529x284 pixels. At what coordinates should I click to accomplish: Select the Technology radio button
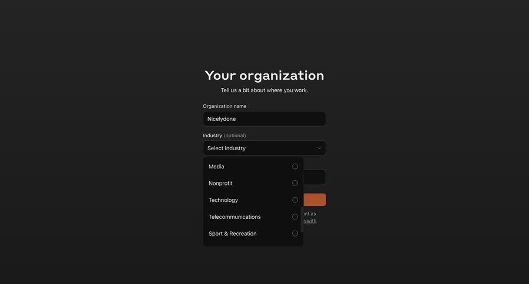295,200
